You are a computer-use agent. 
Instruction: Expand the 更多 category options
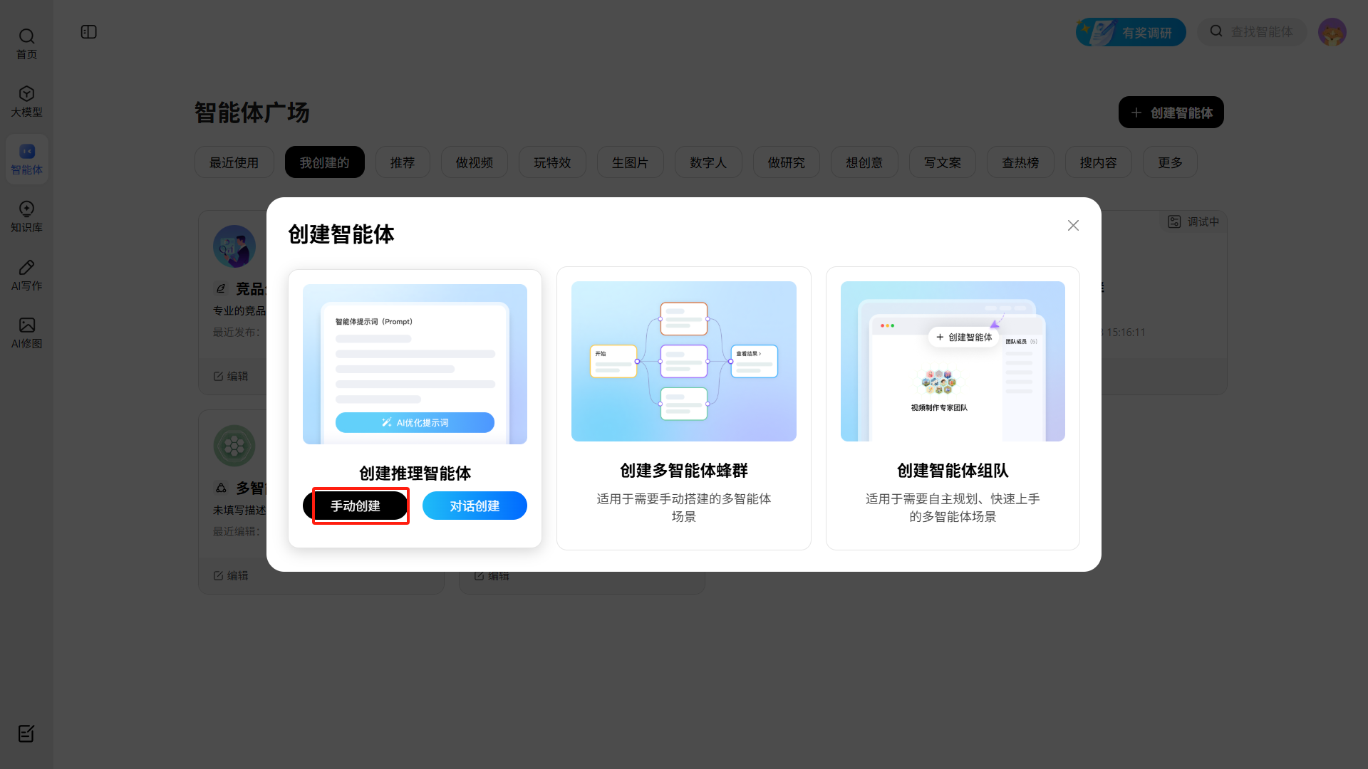(1169, 162)
